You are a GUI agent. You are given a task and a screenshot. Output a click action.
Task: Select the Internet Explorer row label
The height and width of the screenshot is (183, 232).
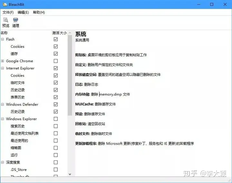20,68
